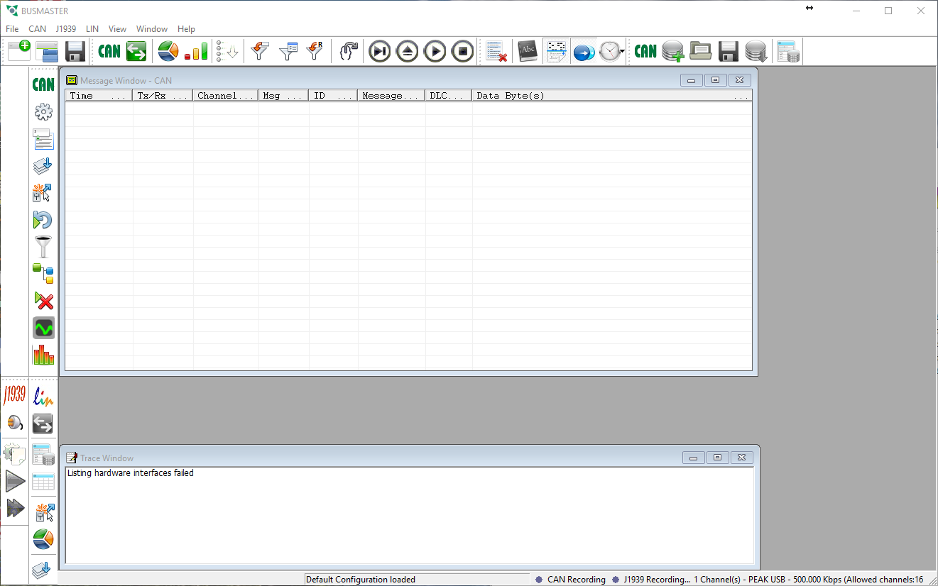The image size is (938, 586).
Task: Open the Window menu
Action: [x=152, y=29]
